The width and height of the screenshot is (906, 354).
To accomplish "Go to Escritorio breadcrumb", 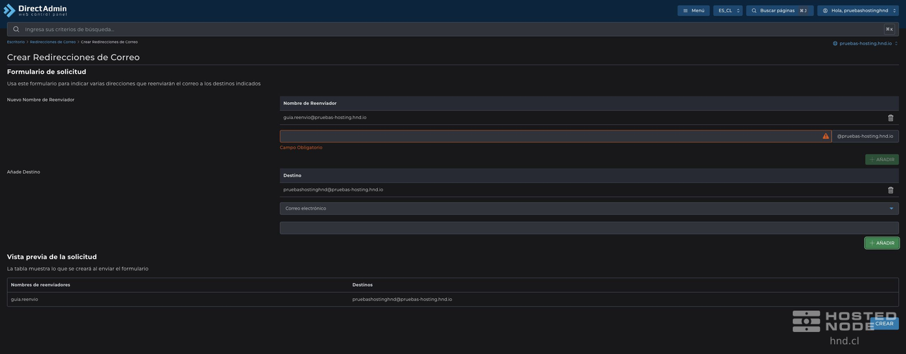I will [16, 42].
